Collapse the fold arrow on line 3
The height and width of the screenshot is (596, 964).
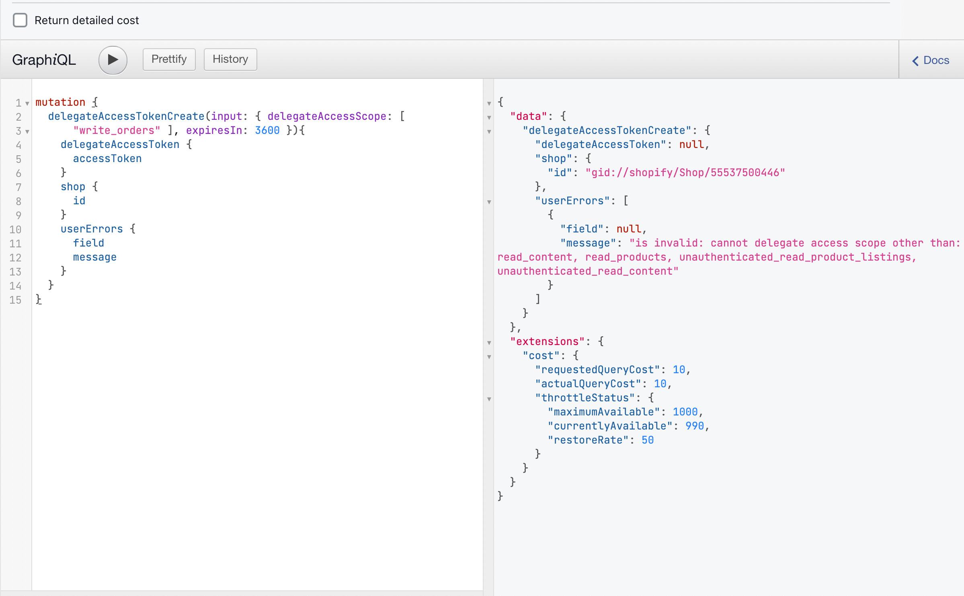click(x=27, y=132)
